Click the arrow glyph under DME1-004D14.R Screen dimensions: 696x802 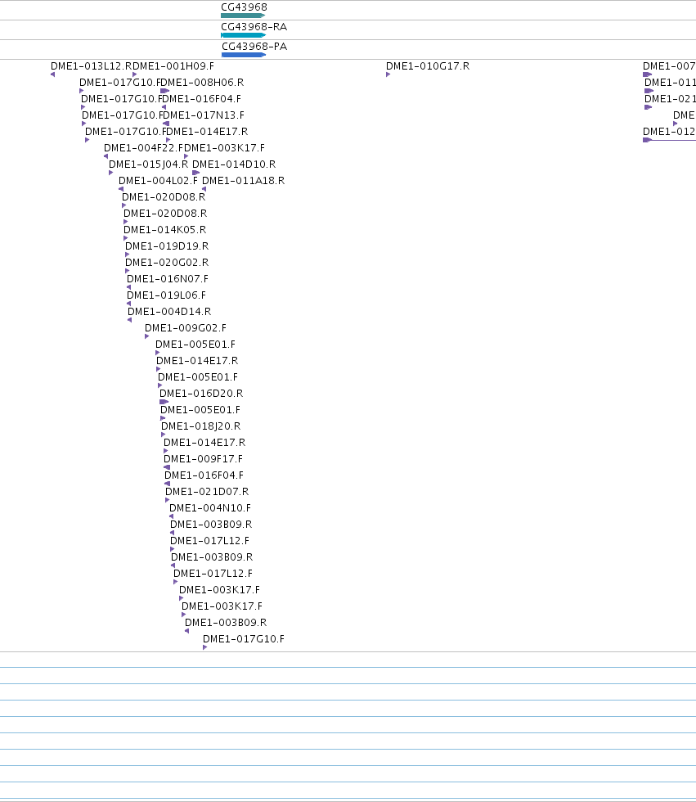click(130, 320)
